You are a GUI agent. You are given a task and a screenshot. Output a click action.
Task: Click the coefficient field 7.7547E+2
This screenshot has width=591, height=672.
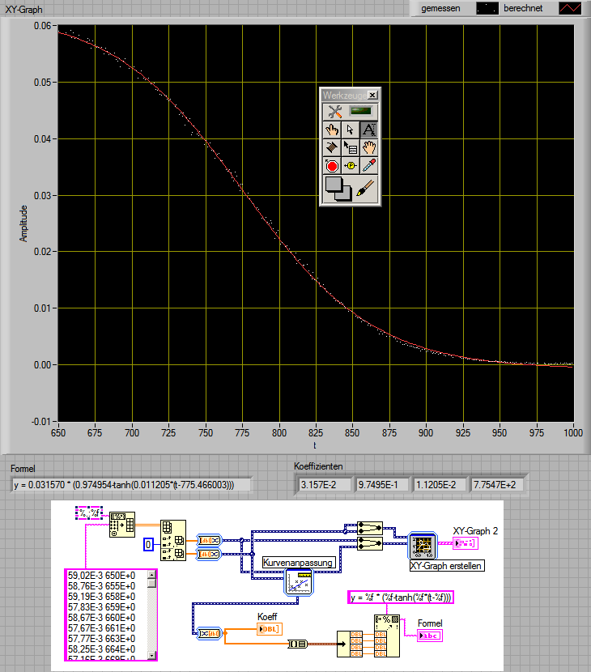pyautogui.click(x=497, y=485)
